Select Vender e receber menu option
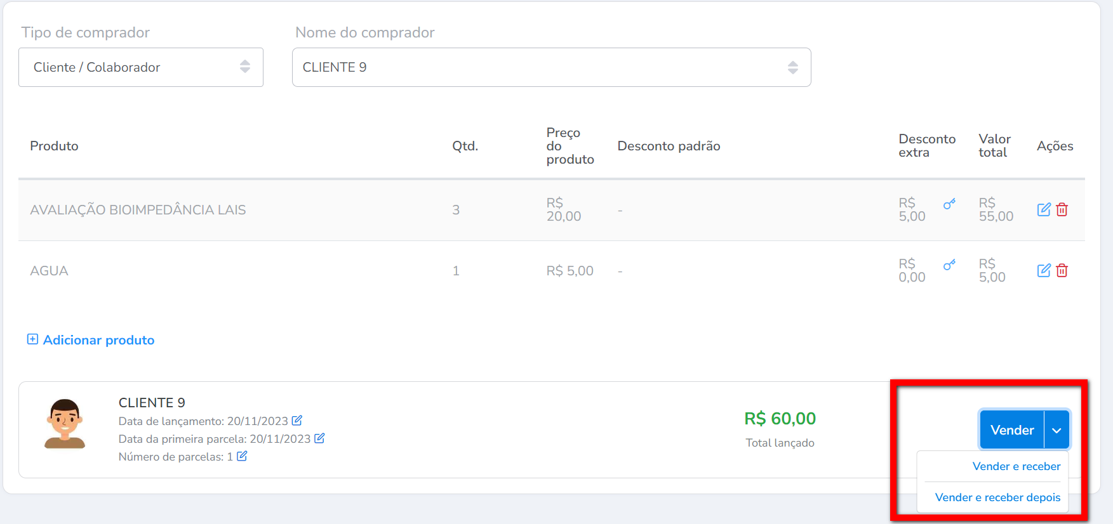Viewport: 1113px width, 524px height. (x=1016, y=466)
